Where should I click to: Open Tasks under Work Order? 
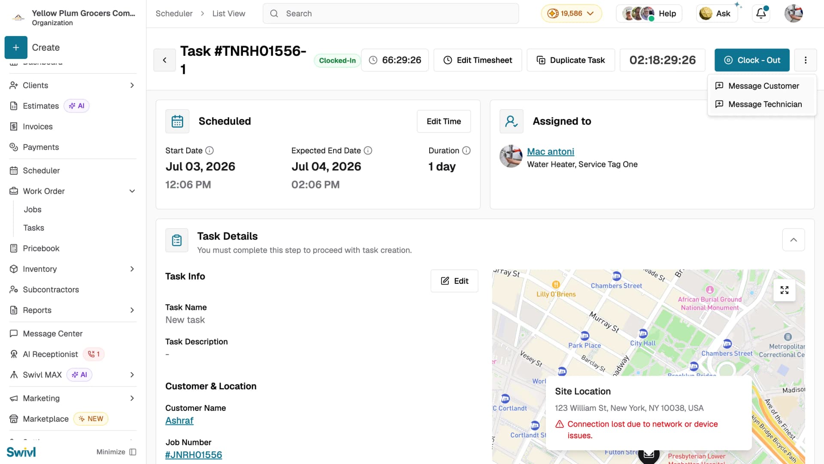point(34,228)
